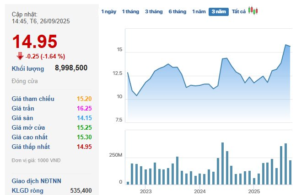296x195 pixels.
Task: Click the Giá sàn value 14.15
Action: click(85, 118)
